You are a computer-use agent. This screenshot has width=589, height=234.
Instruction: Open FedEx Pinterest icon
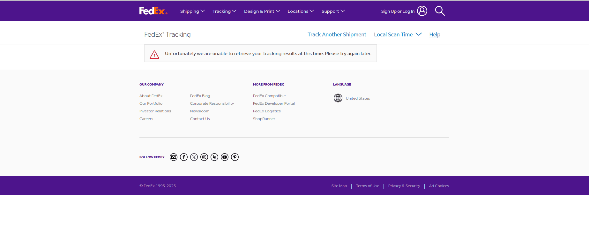pyautogui.click(x=235, y=157)
